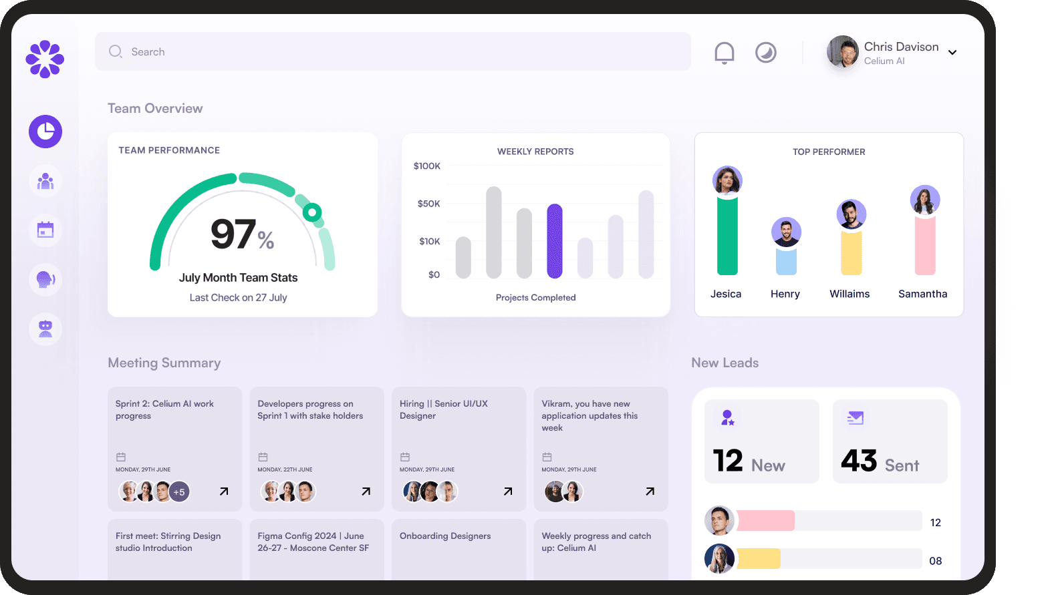Screen dimensions: 1048x595
Task: Expand the Chris Davison account dropdown arrow
Action: tap(952, 53)
